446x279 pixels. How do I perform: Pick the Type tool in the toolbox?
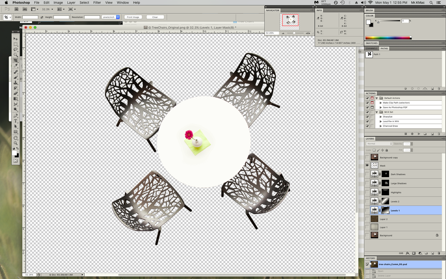(x=16, y=121)
